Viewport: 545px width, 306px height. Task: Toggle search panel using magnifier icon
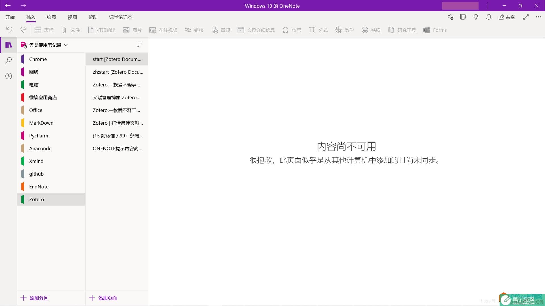click(9, 60)
